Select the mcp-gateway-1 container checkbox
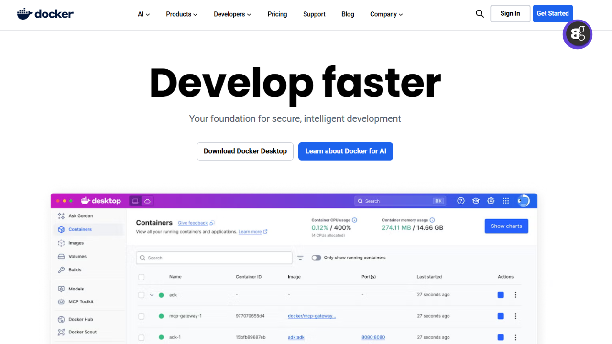The width and height of the screenshot is (612, 344). coord(142,316)
